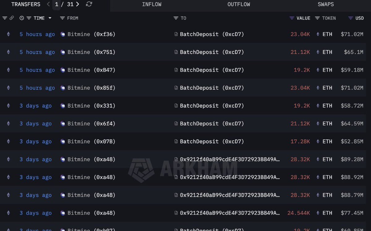Click ETH token icon in $77.45M row
This screenshot has width=371, height=231.
[x=318, y=213]
